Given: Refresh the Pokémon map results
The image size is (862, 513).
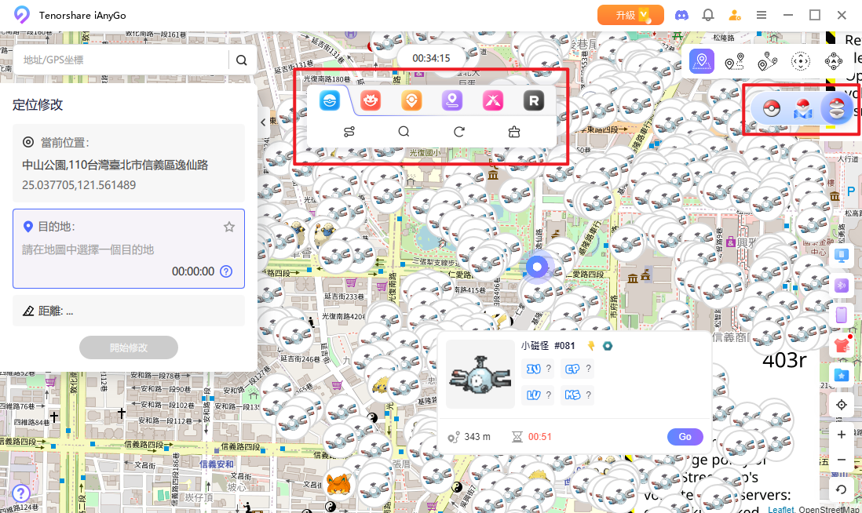Looking at the screenshot, I should tap(459, 132).
